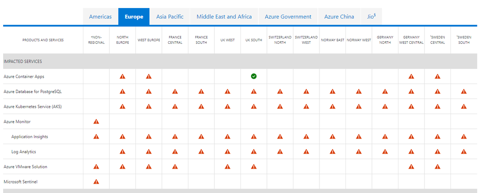481x193 pixels.
Task: Click the UK South column header
Action: (x=254, y=40)
